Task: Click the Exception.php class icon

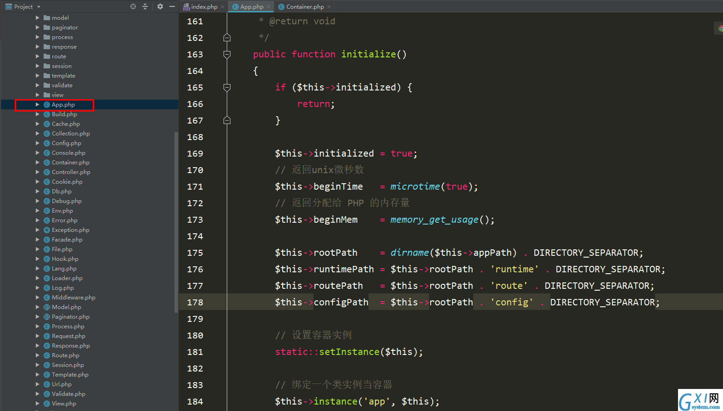Action: 47,230
